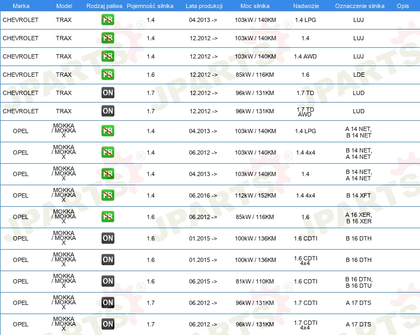Viewport: 420px width, 335px height.
Task: Click the LUD code in the 1.7 TD AWD row
Action: tap(359, 111)
